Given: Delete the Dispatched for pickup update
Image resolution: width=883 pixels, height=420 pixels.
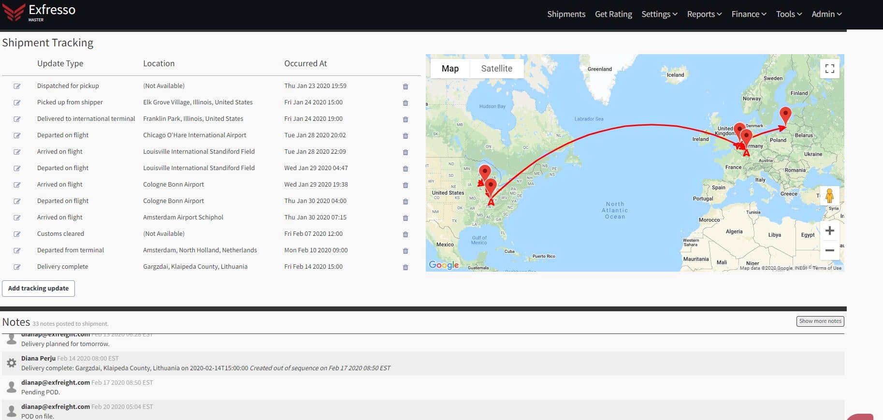Looking at the screenshot, I should coord(405,87).
